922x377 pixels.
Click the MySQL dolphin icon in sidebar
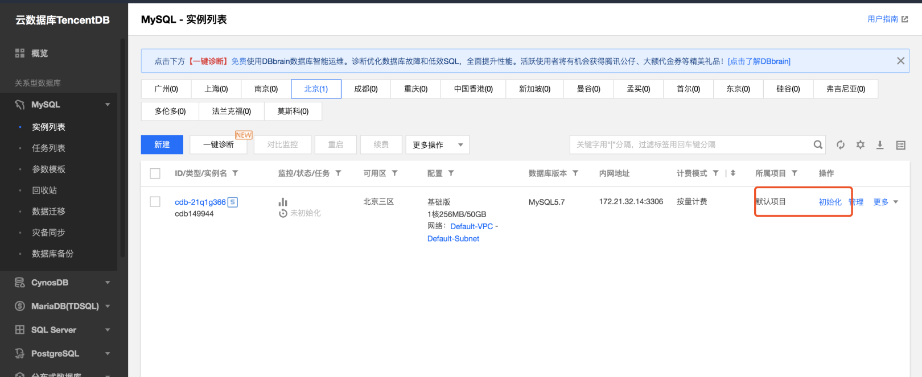point(20,105)
